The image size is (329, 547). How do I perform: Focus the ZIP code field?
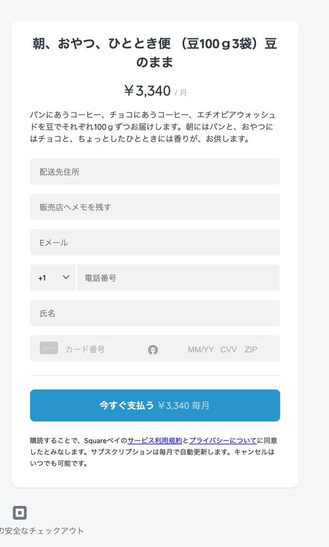(251, 349)
